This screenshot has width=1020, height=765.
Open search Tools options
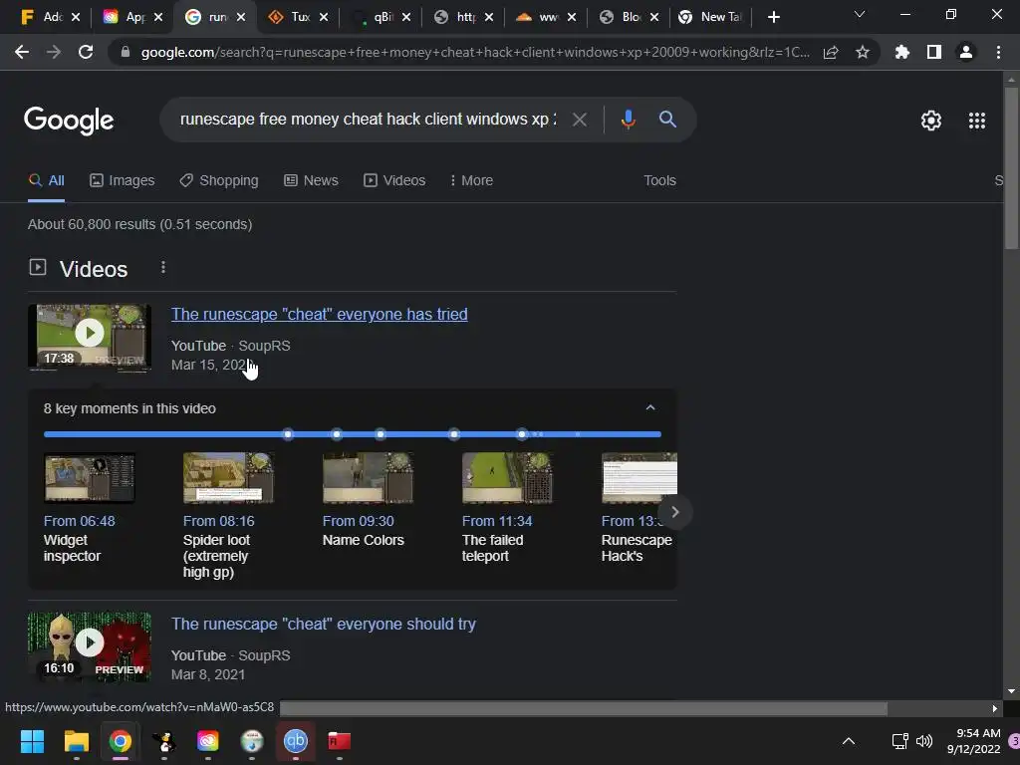pyautogui.click(x=659, y=180)
